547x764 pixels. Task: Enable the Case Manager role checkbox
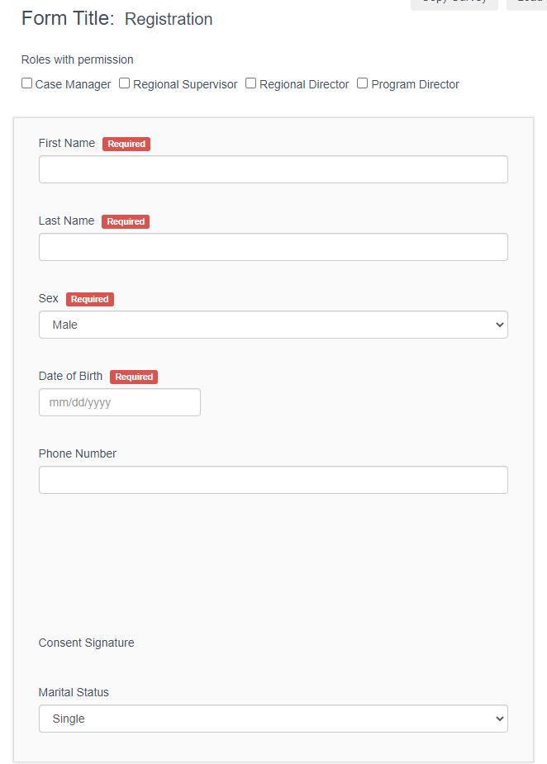(x=27, y=83)
